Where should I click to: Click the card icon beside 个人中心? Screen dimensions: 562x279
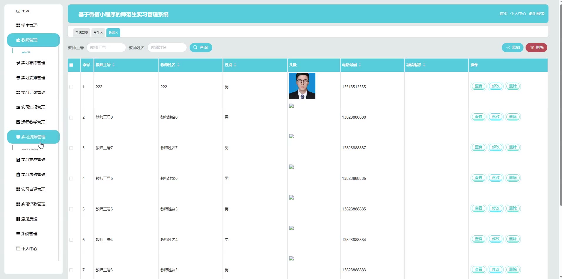(x=18, y=248)
